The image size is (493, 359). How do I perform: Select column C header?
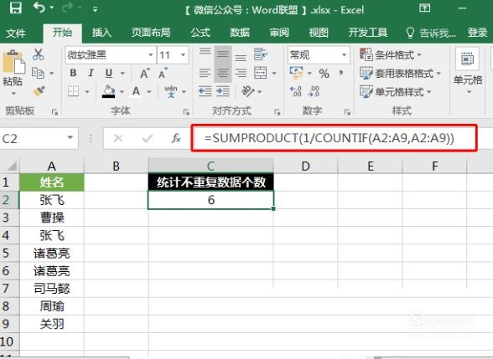pos(210,166)
